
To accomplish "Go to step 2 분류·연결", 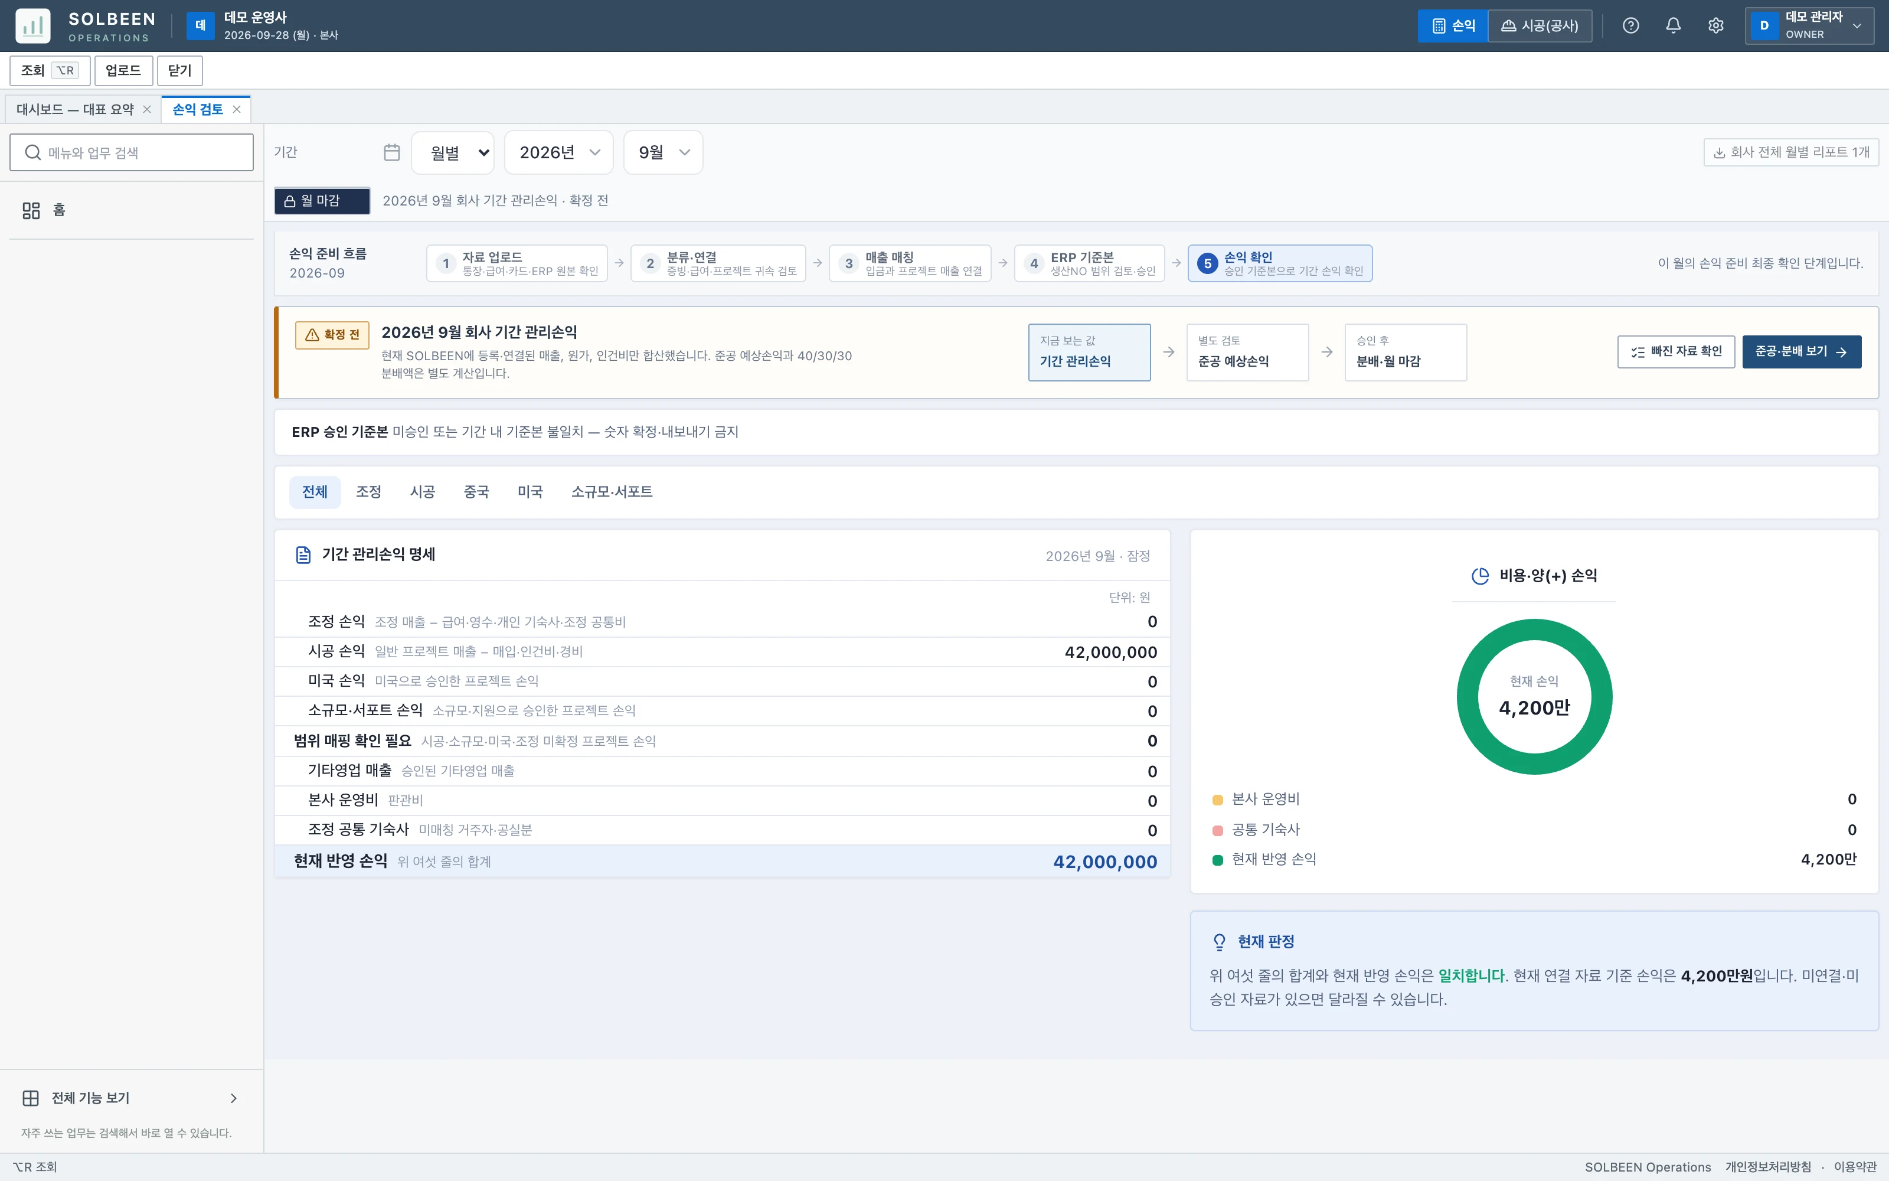I will coord(718,263).
